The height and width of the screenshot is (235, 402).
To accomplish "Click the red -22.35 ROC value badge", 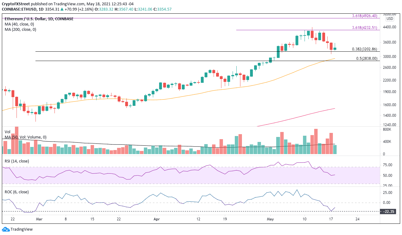I will [387, 211].
